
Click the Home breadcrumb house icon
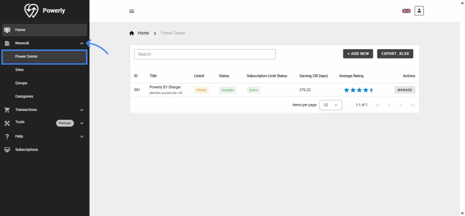(132, 33)
